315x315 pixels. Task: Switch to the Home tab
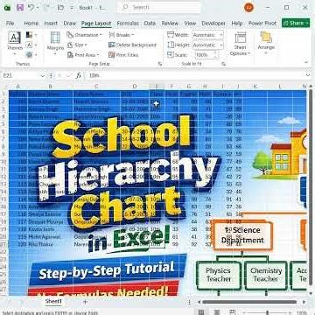point(31,23)
